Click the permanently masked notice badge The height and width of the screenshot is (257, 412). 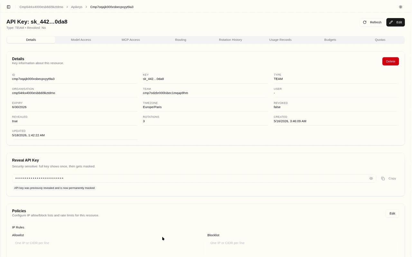54,188
